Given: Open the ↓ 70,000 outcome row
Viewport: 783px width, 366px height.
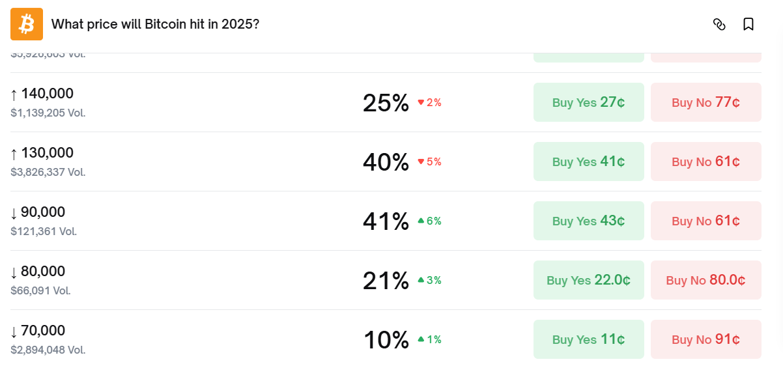Looking at the screenshot, I should point(43,331).
